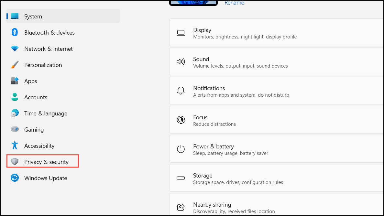Open Display settings card

coord(275,33)
